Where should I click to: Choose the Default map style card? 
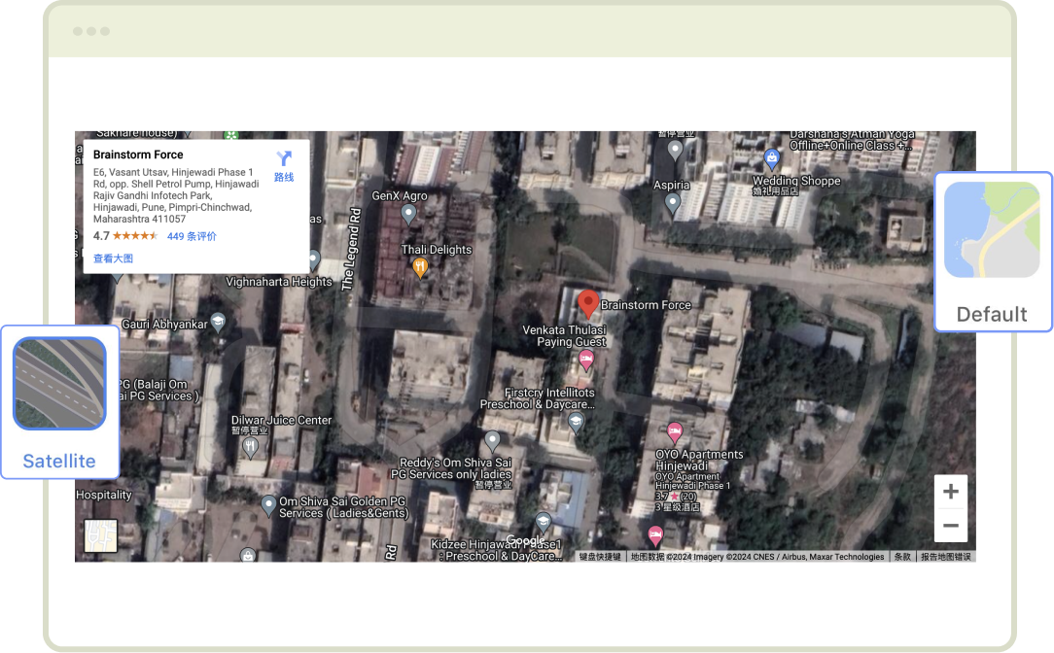point(993,252)
